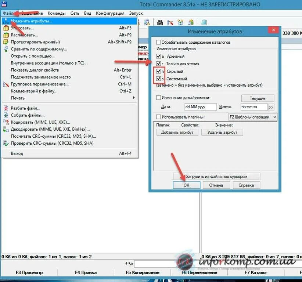Click pack box icon beside Упаковать

click(6, 28)
